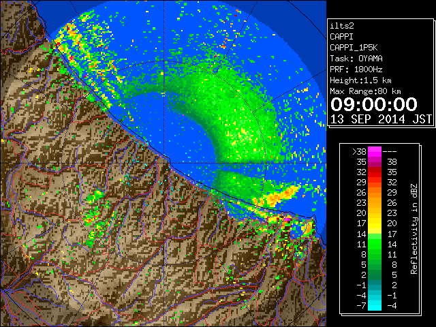Click the 'Max Range:80 km' line
The height and width of the screenshot is (327, 436).
click(365, 91)
